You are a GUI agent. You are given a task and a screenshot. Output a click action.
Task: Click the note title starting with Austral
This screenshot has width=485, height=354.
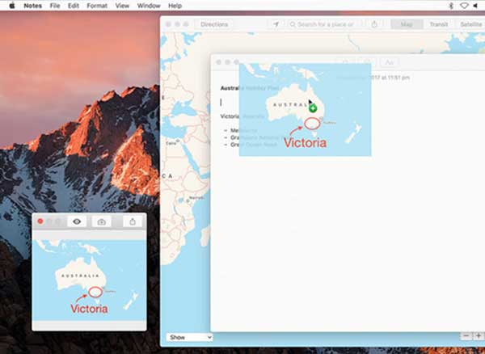[x=250, y=88]
